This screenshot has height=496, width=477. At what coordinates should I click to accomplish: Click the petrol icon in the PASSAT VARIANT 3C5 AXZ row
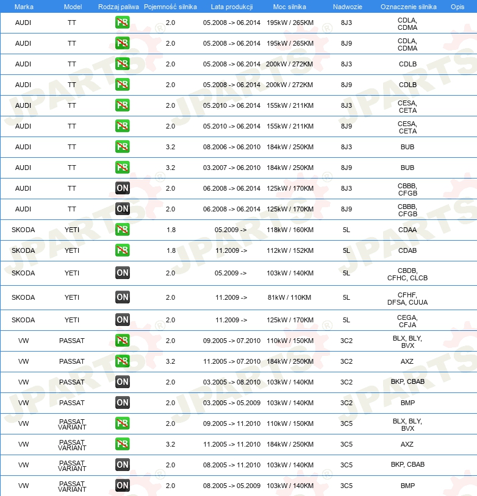(122, 444)
